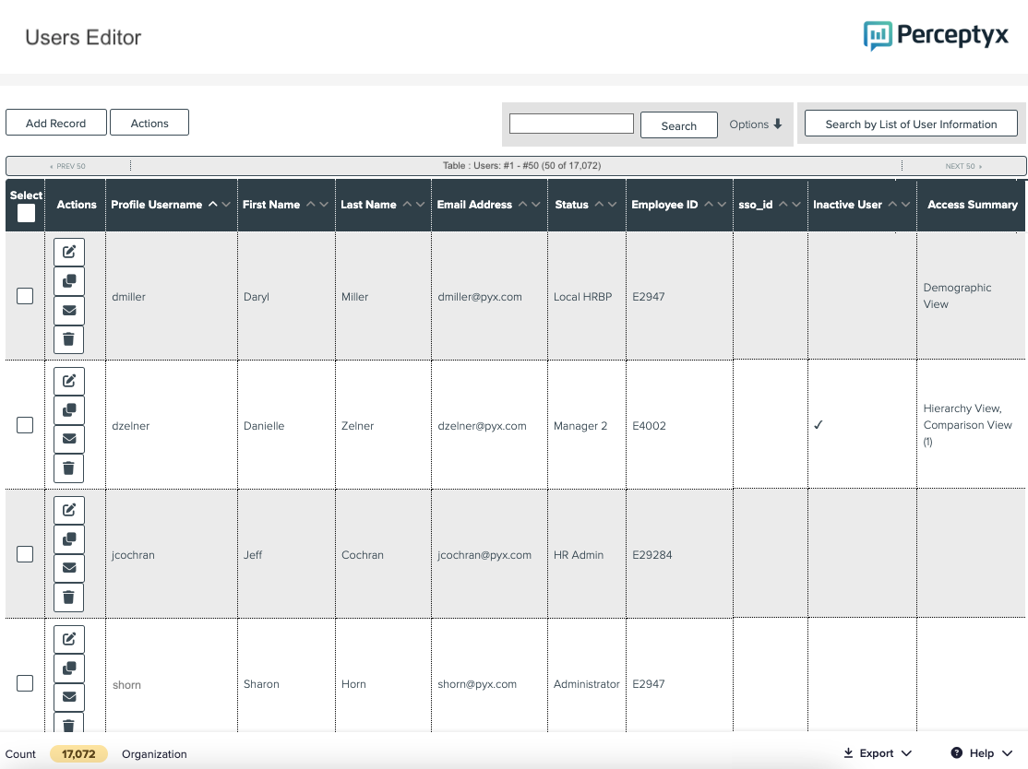Click the Search button
1028x769 pixels.
[678, 125]
